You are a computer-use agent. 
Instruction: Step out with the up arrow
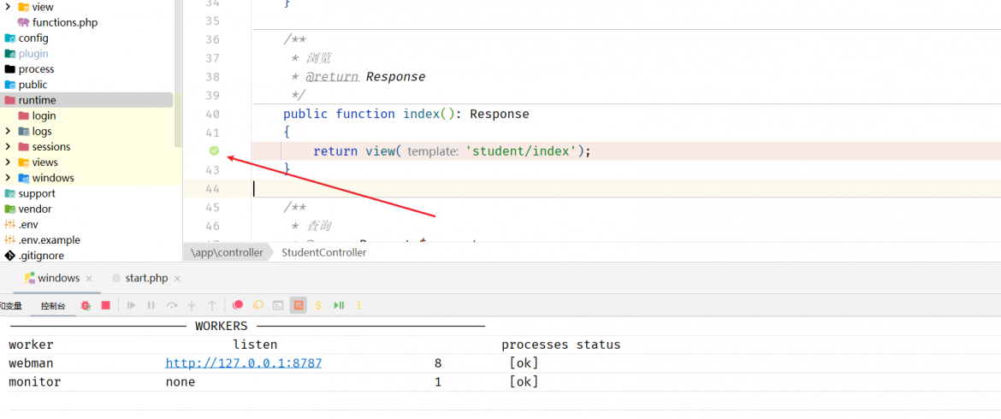[212, 305]
